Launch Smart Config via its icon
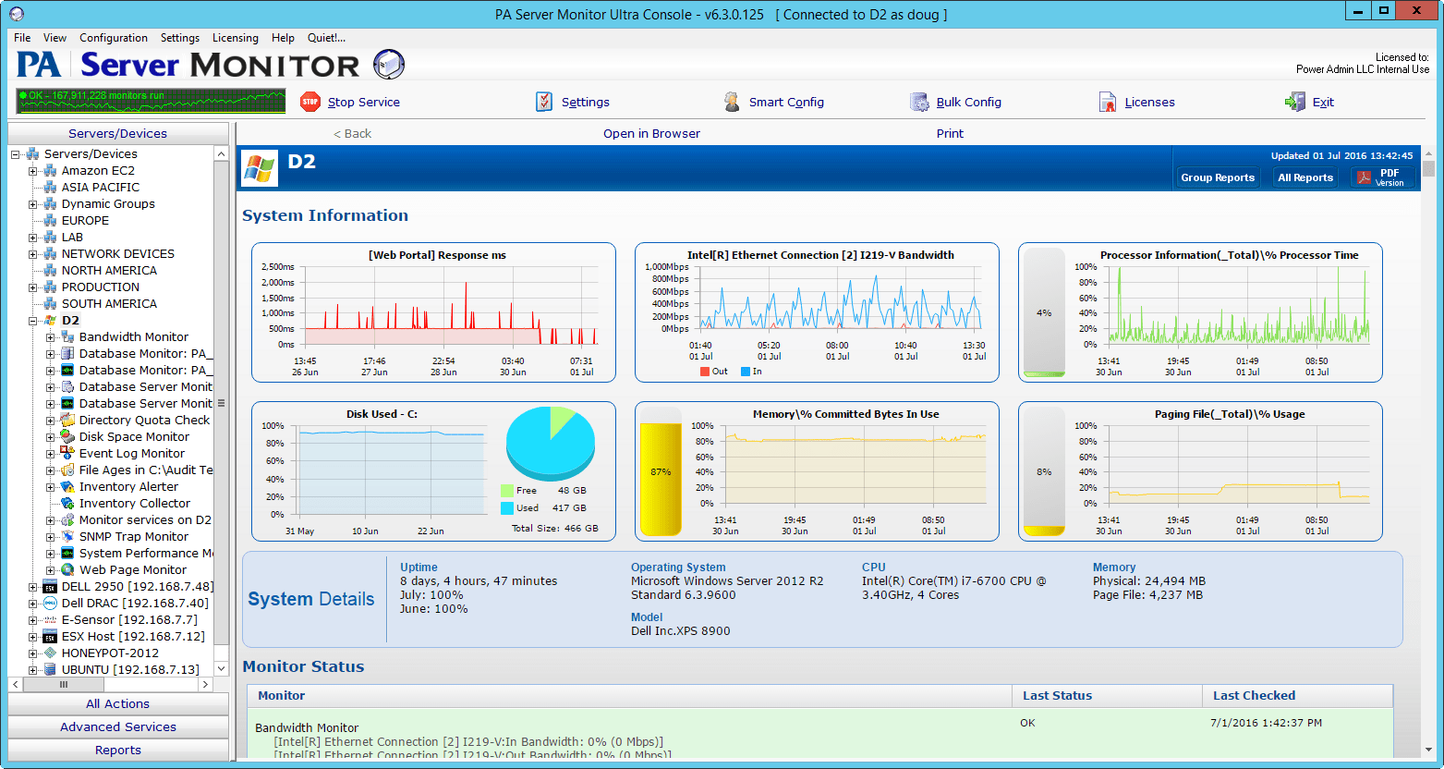The width and height of the screenshot is (1444, 769). click(733, 102)
